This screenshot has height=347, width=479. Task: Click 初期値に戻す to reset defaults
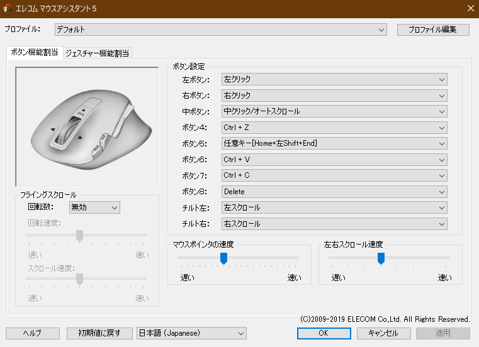[x=99, y=333]
